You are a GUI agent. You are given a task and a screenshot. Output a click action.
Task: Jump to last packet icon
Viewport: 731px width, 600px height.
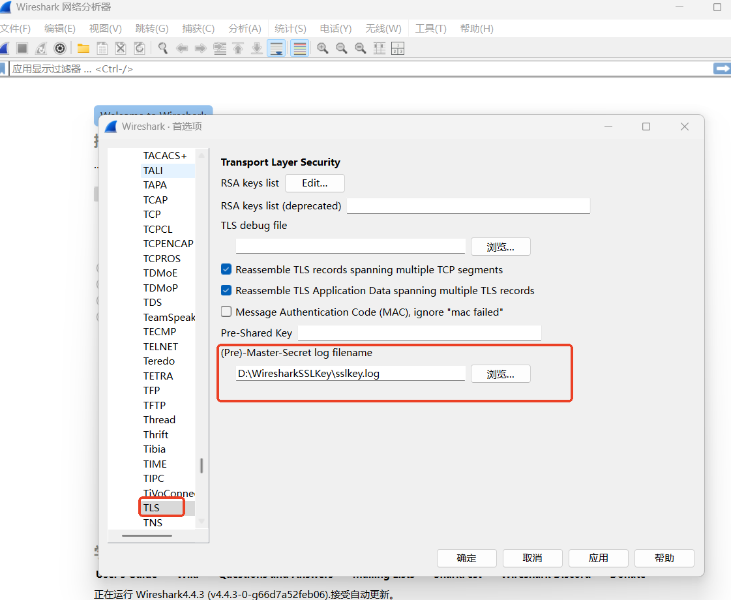(x=257, y=48)
